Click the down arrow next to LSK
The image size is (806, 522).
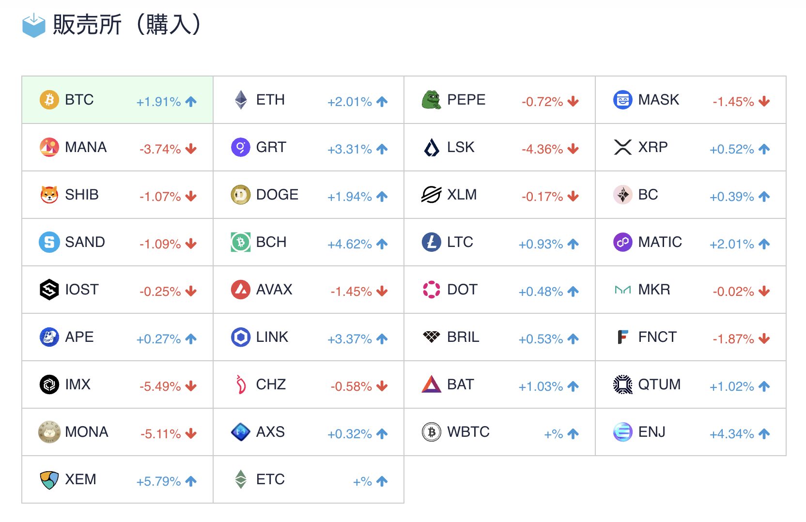pos(573,149)
